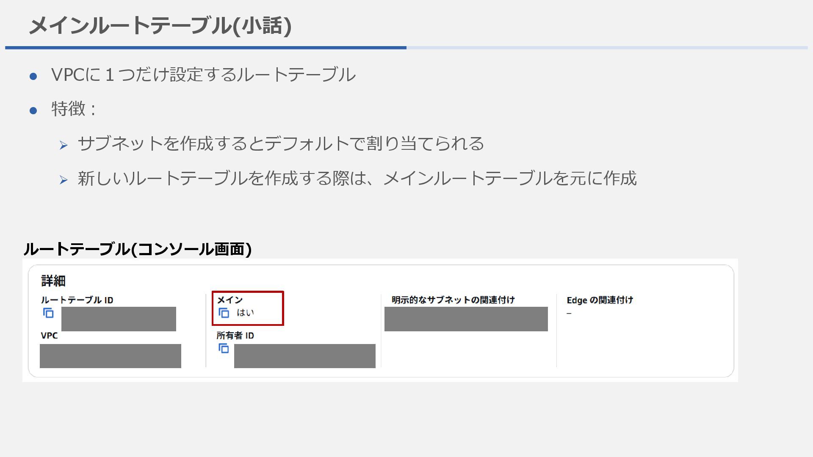Click the 所有者 ID label
Screen dimensions: 813x457
tap(235, 336)
